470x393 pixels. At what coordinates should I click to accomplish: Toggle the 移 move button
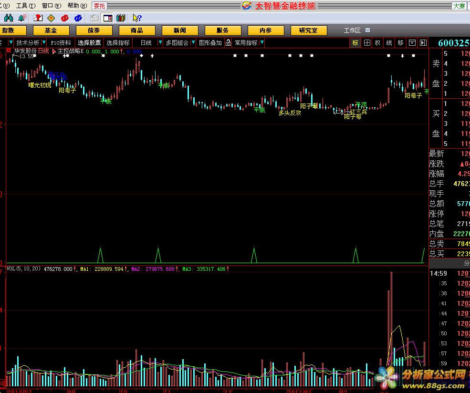pos(401,42)
